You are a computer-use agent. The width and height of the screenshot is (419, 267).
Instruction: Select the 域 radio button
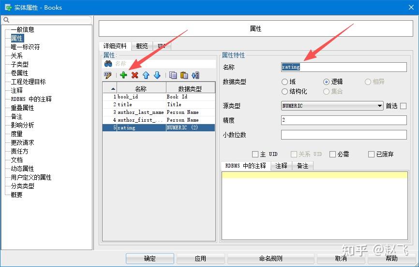click(284, 82)
